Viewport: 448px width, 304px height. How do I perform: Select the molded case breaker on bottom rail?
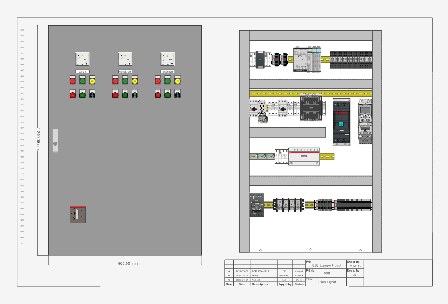point(257,205)
